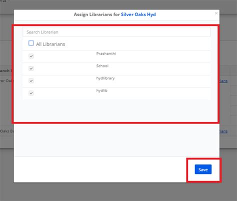Save the librarian assignments
This screenshot has height=201, width=237.
pos(203,169)
